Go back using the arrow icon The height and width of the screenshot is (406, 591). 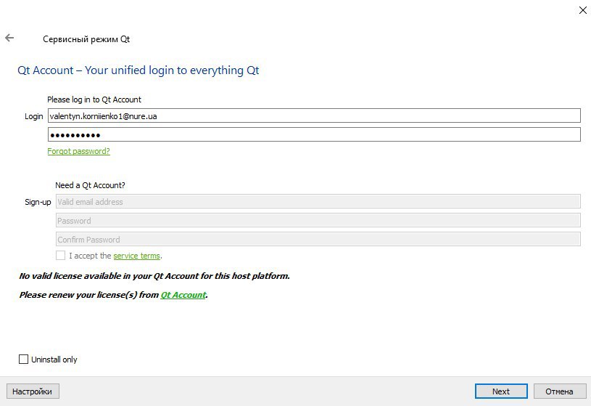pos(9,38)
